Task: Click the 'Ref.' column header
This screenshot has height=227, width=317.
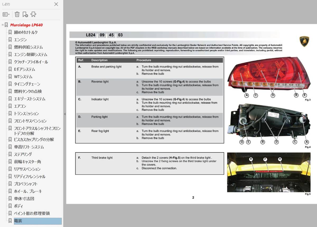Action: tap(81, 60)
